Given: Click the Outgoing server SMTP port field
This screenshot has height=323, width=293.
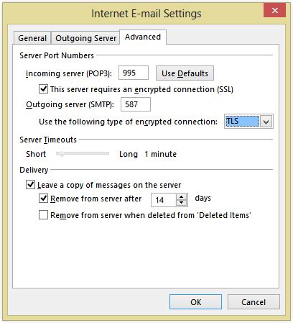Looking at the screenshot, I should pos(136,104).
